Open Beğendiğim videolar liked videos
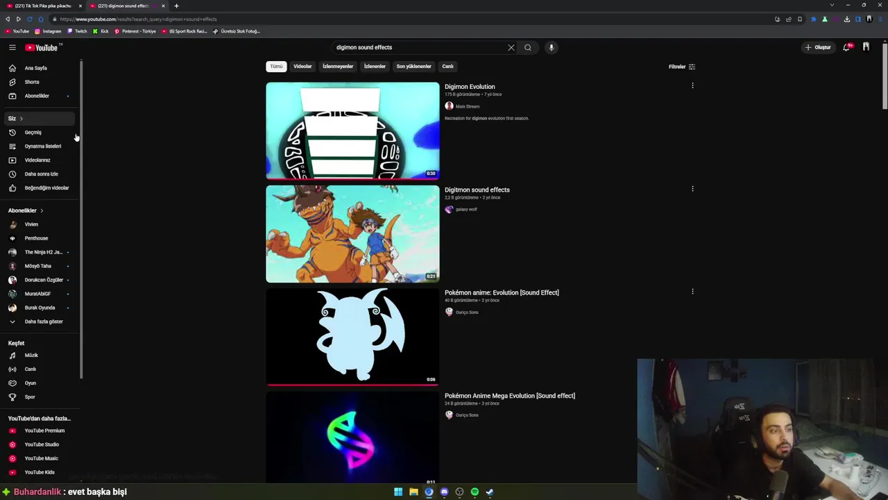The image size is (888, 500). pyautogui.click(x=39, y=187)
